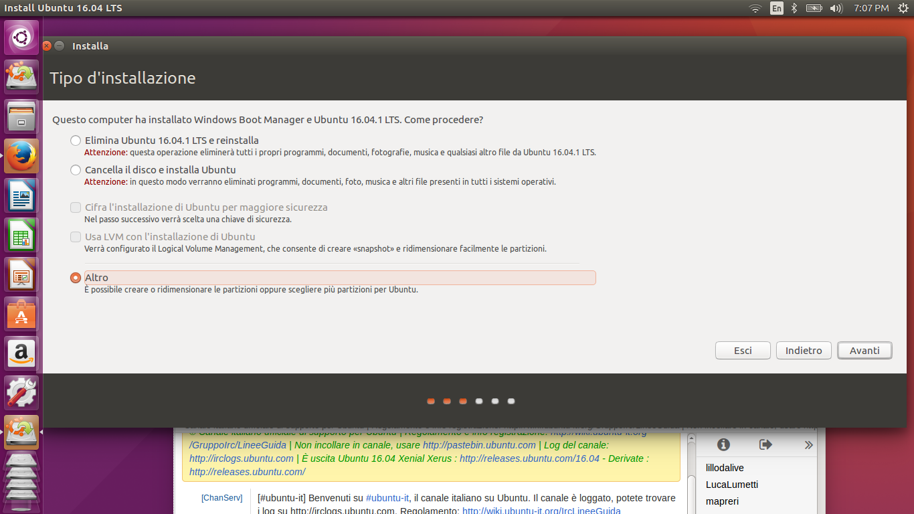
Task: Select user LucaLumetti in IRC user list
Action: (732, 485)
